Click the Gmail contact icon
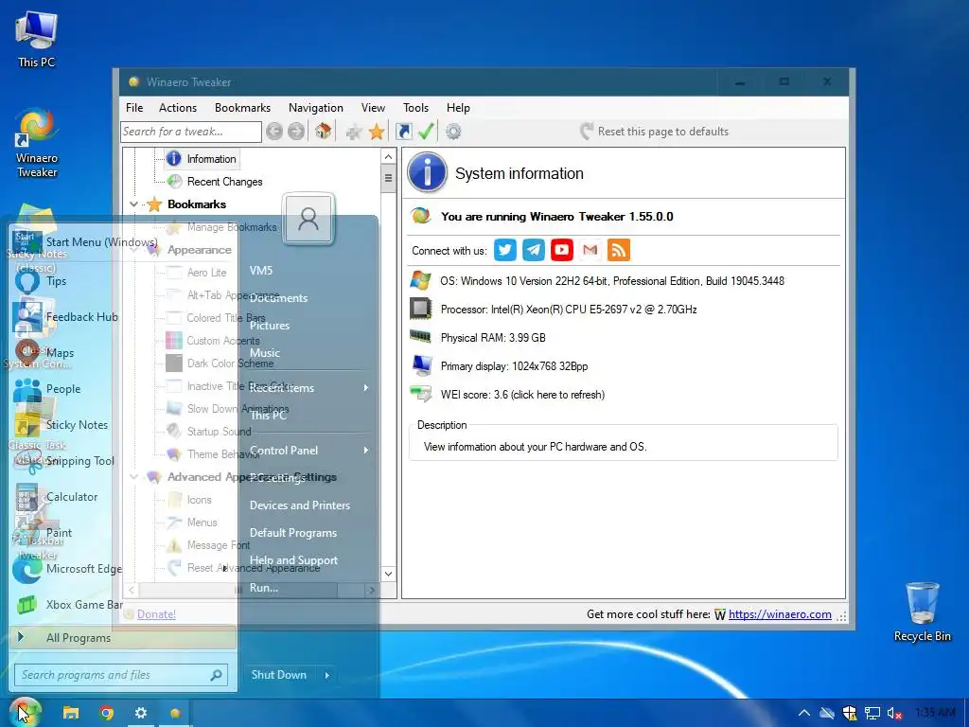969x727 pixels. click(x=590, y=250)
